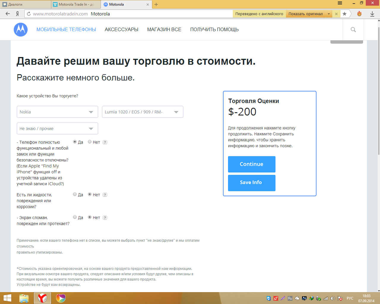The width and height of the screenshot is (380, 304).
Task: Open the flame extension icon
Action: [360, 14]
